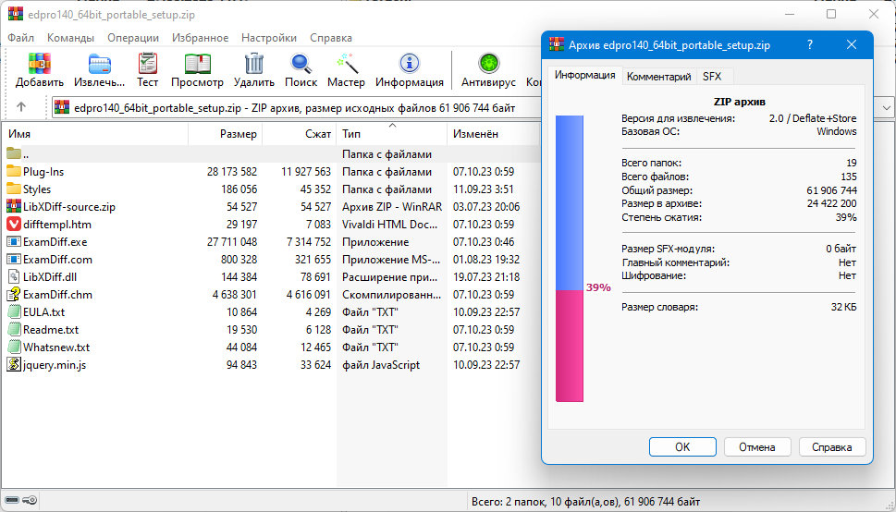The image size is (896, 512).
Task: Click the LibXDiff-source.zip archive icon
Action: pos(14,206)
